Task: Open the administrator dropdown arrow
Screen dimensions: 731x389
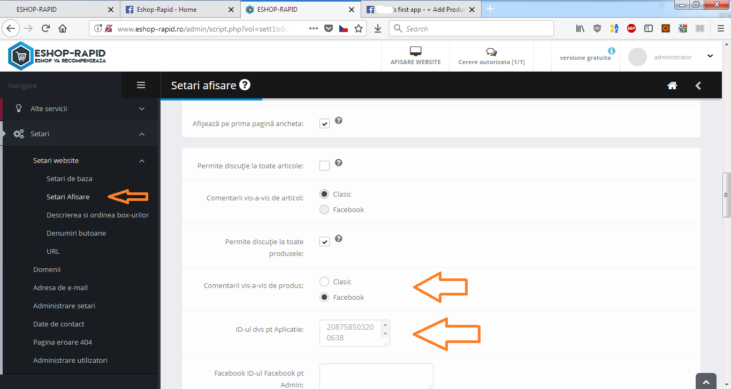Action: tap(710, 56)
